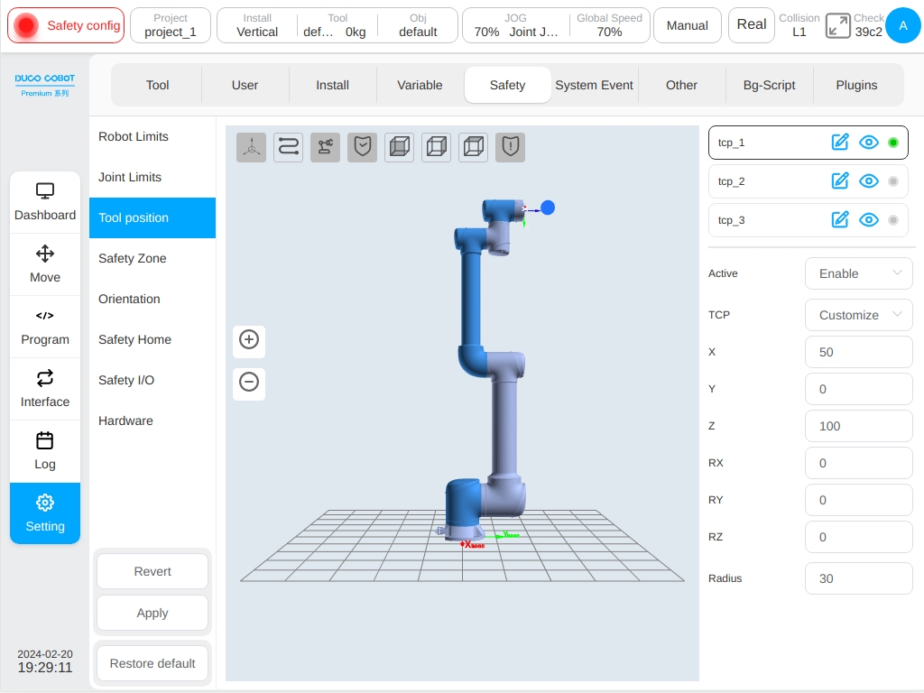This screenshot has height=693, width=924.
Task: Select Robot Limits in the safety menu
Action: 152,137
